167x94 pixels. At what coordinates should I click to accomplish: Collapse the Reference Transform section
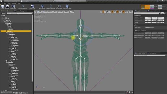pos(135,31)
